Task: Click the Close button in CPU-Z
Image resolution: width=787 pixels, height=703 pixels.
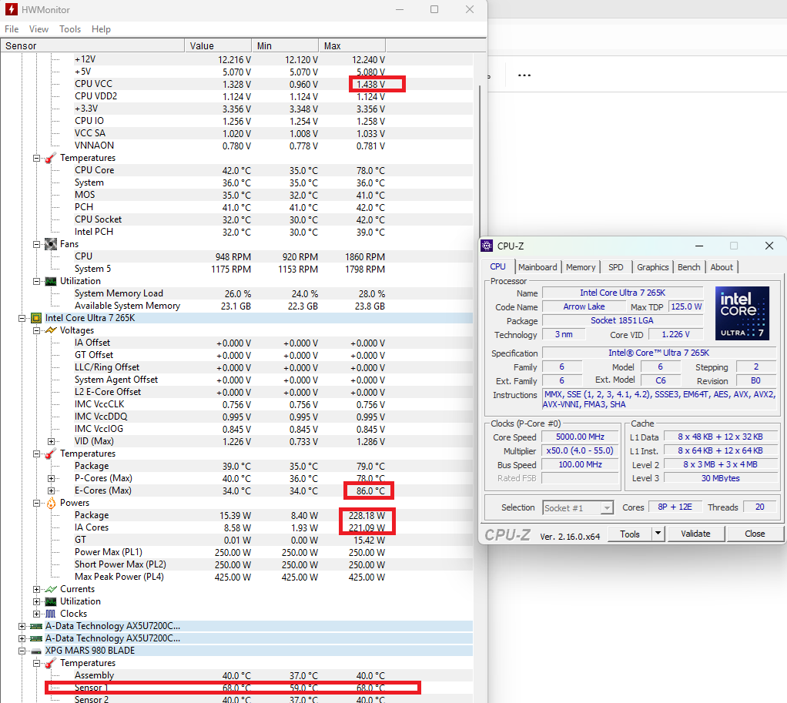Action: point(755,534)
